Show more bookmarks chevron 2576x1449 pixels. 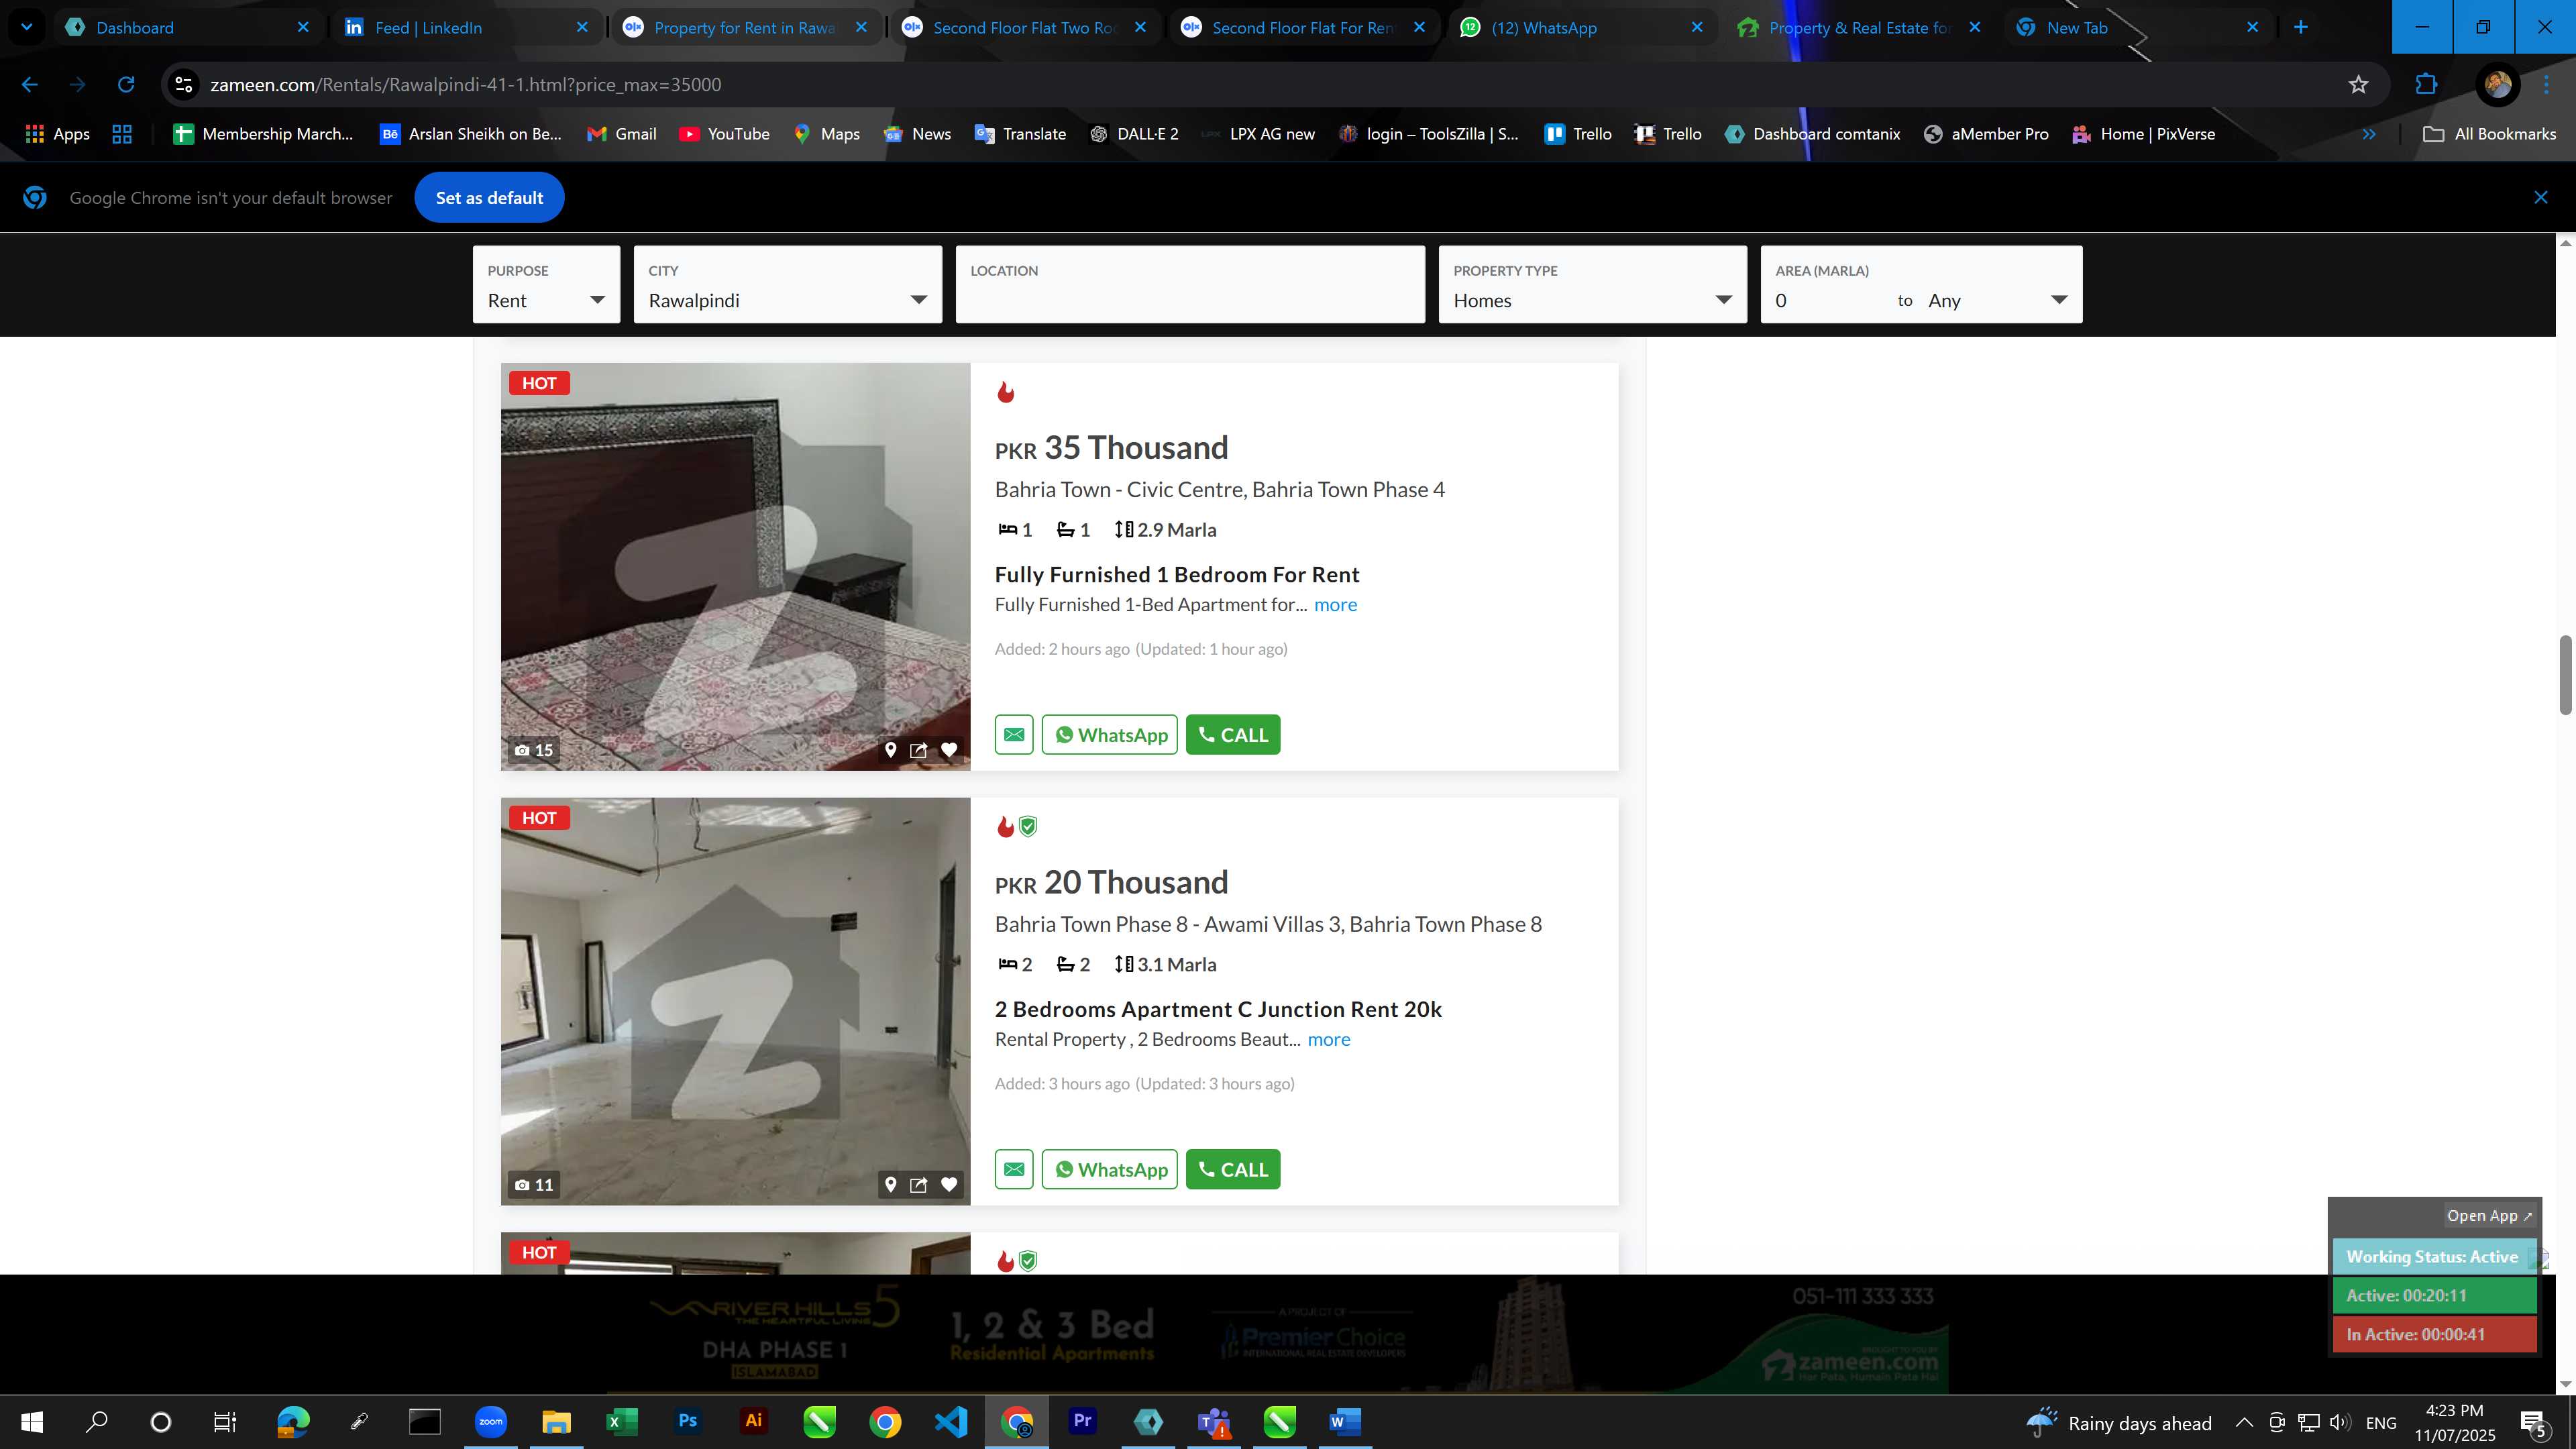tap(2369, 134)
